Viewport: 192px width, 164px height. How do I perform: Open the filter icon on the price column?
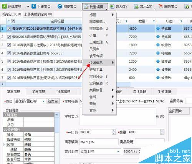coord(126,21)
